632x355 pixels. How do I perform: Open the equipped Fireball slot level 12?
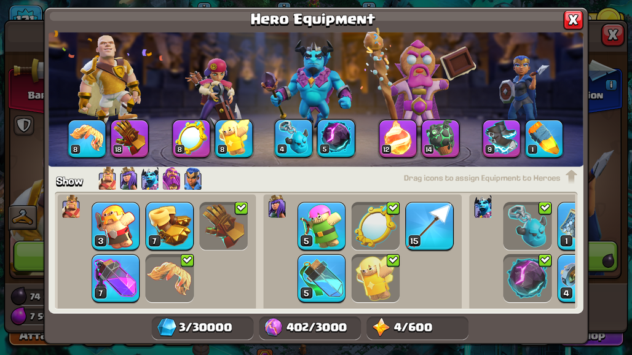tap(397, 138)
